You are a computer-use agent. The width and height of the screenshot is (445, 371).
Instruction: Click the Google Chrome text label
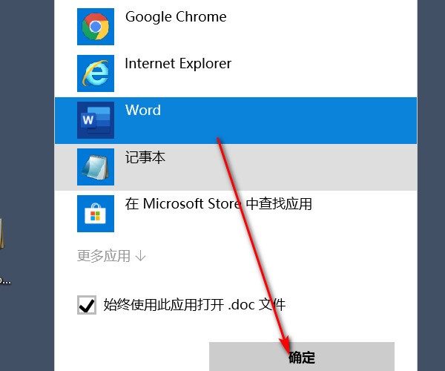pos(176,17)
